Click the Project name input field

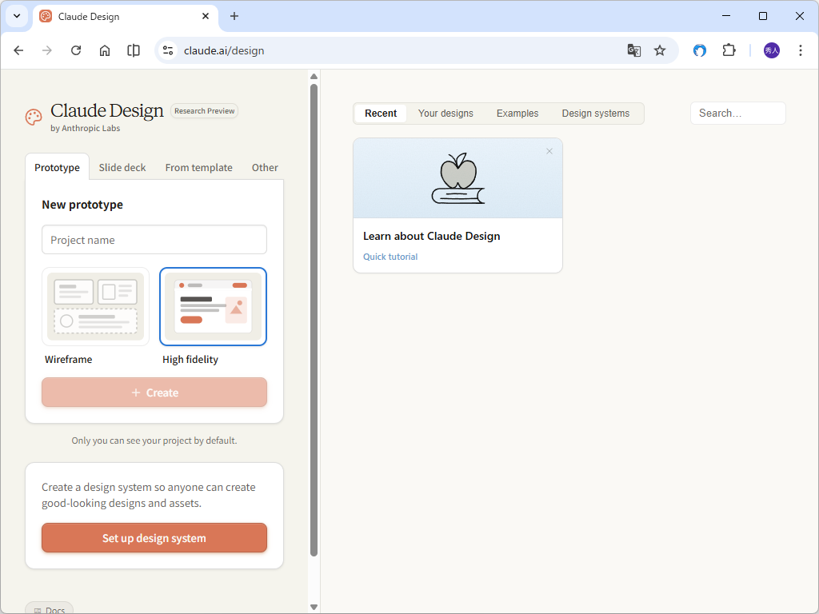point(154,240)
